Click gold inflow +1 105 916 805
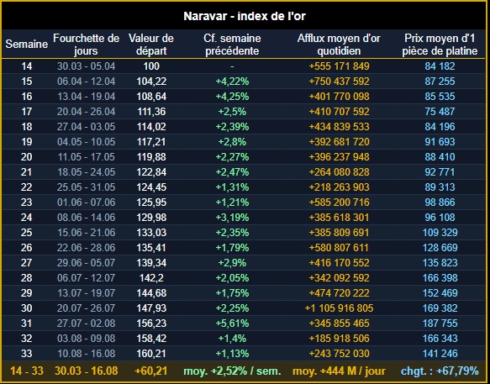The height and width of the screenshot is (384, 490). click(339, 308)
